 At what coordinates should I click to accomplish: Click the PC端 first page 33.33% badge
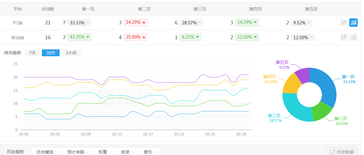(x=79, y=23)
